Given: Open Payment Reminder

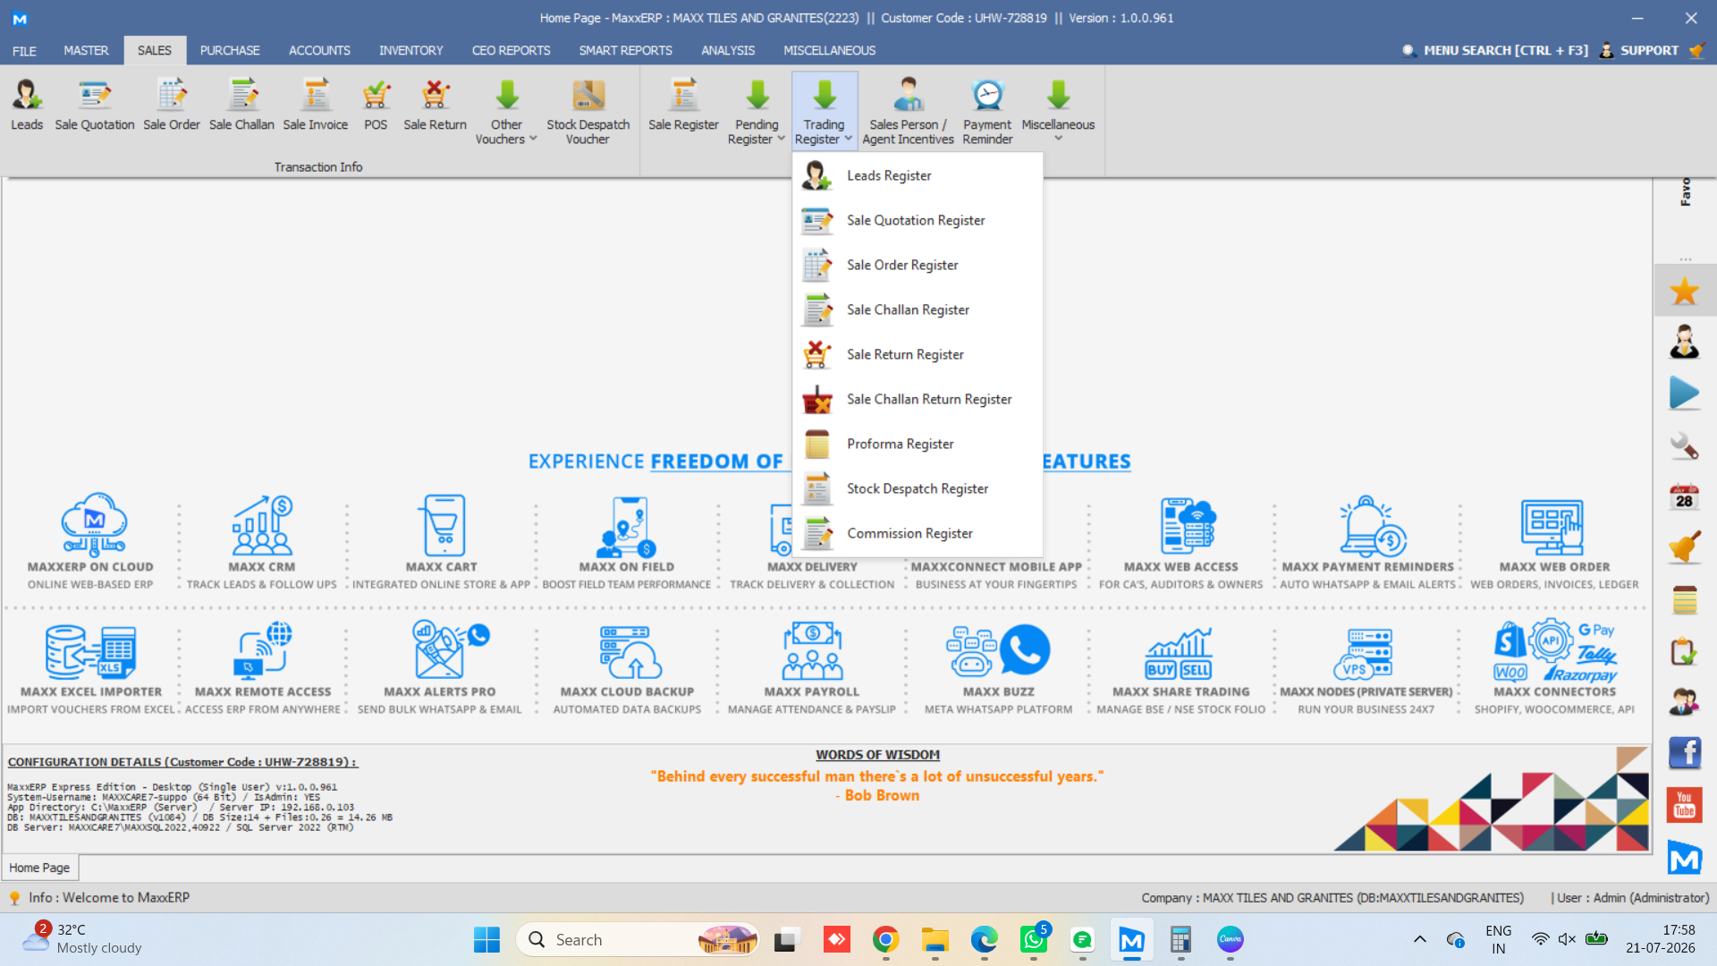Looking at the screenshot, I should click(x=987, y=112).
